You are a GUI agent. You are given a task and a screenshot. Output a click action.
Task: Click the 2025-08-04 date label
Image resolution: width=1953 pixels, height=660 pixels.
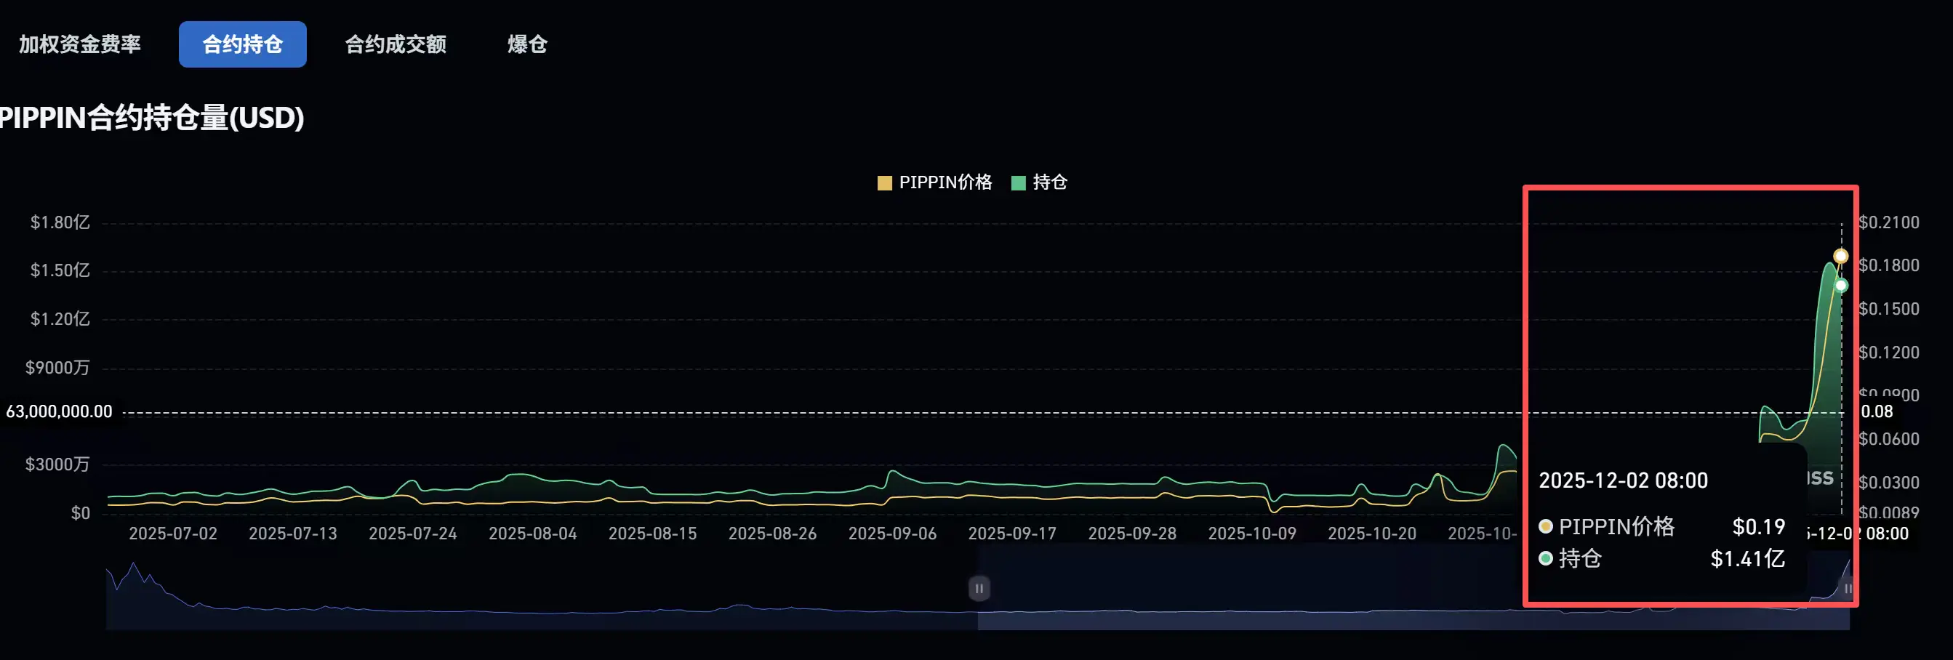533,534
